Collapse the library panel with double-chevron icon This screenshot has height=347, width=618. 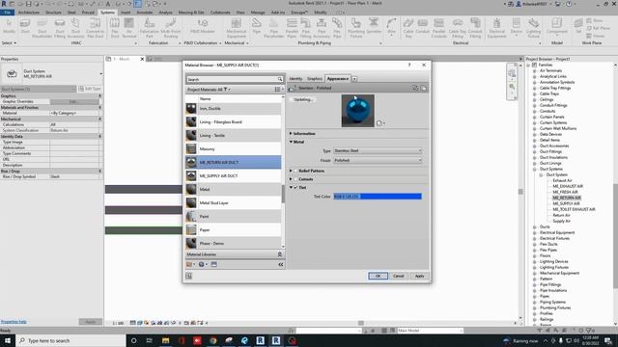[281, 264]
